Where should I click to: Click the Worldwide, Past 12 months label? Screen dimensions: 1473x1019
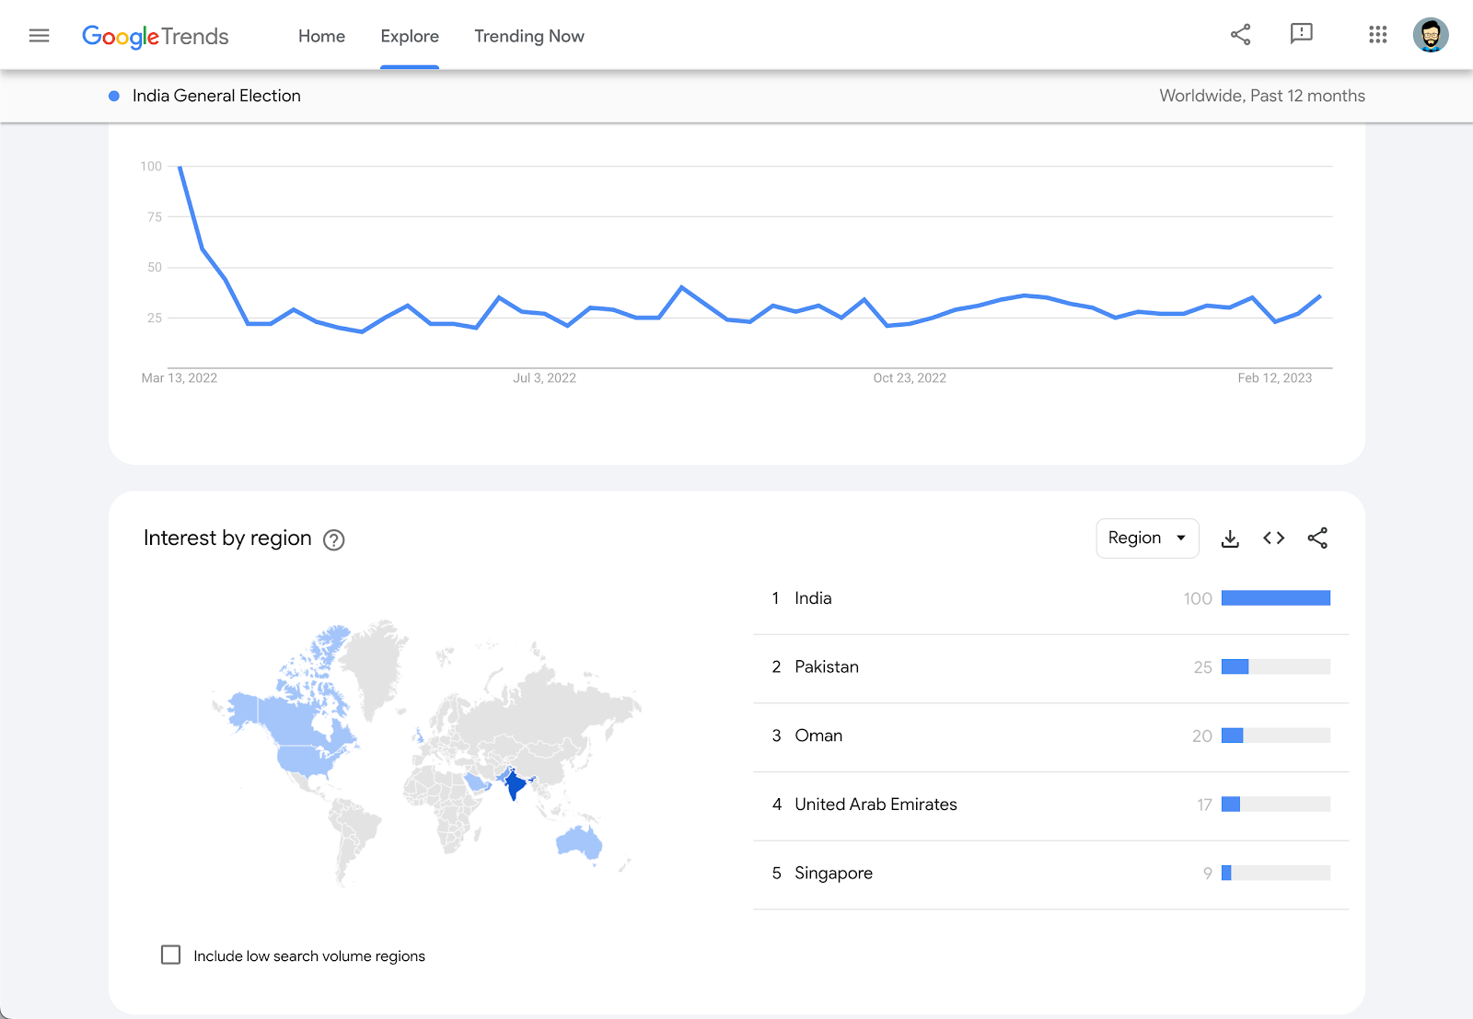click(1262, 96)
